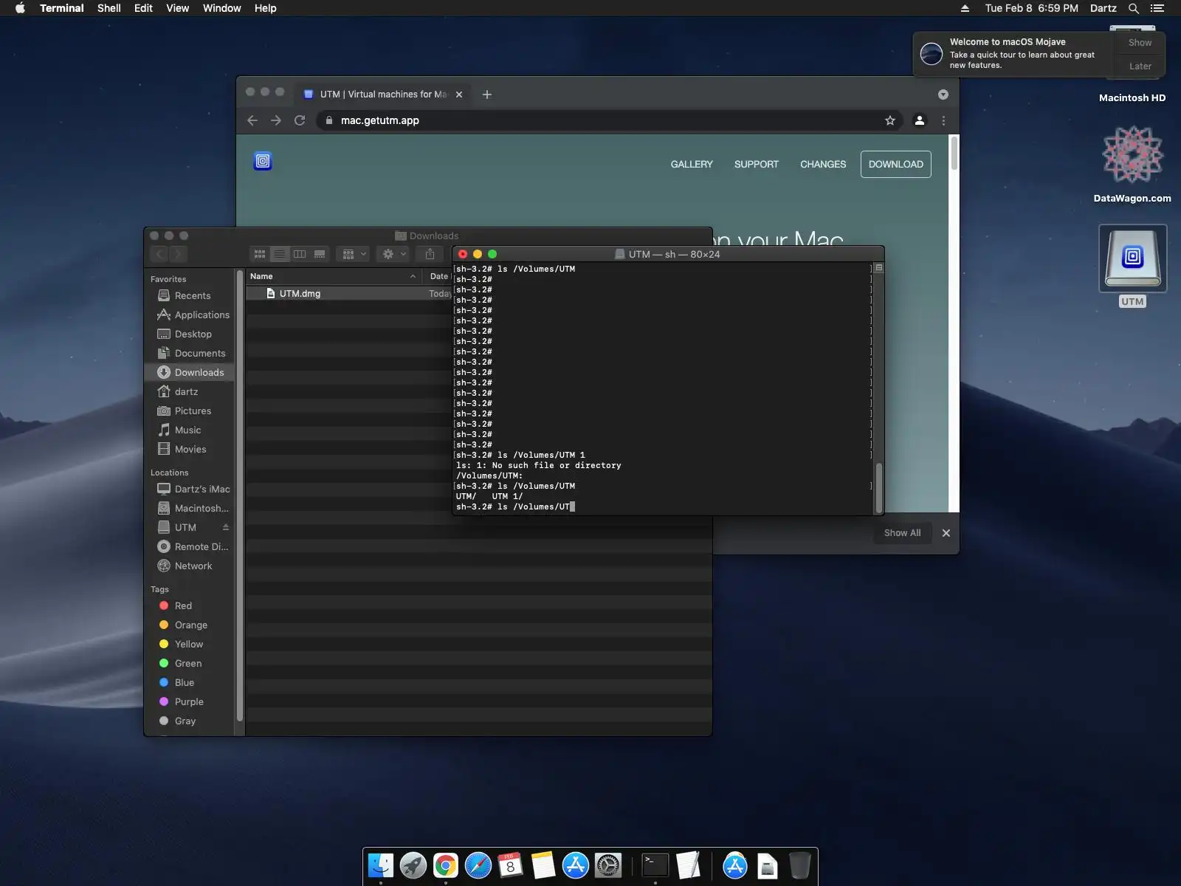Open System Preferences gear in Dock
This screenshot has width=1181, height=886.
pyautogui.click(x=608, y=865)
